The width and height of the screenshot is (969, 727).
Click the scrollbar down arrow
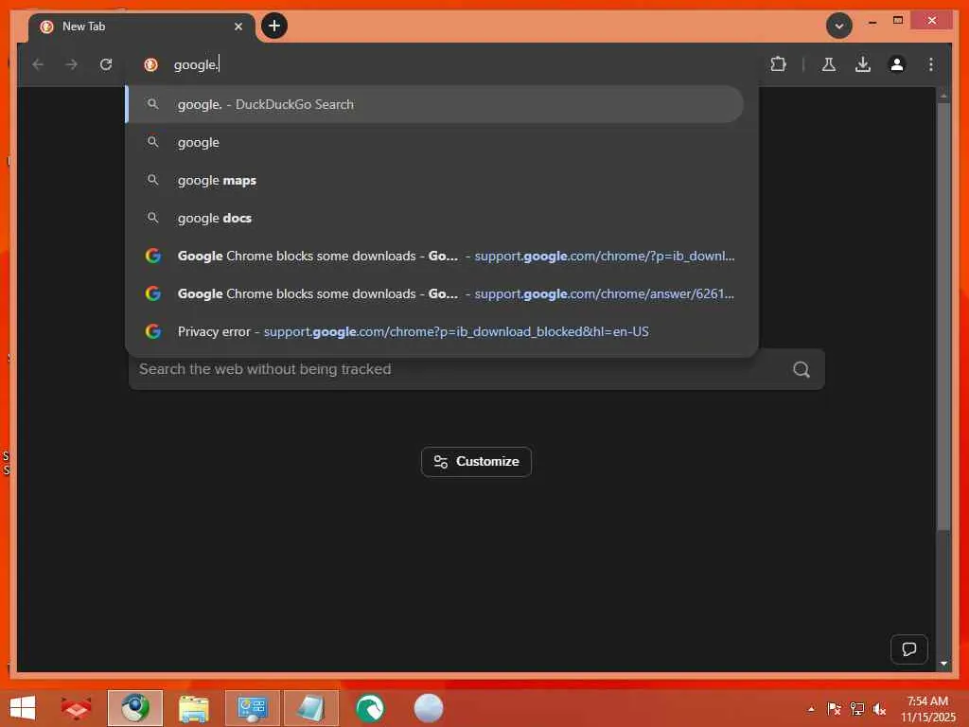(943, 664)
